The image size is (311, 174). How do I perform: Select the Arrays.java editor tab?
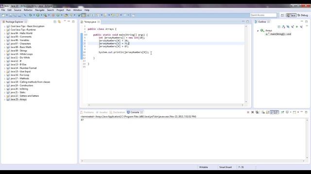(x=90, y=22)
